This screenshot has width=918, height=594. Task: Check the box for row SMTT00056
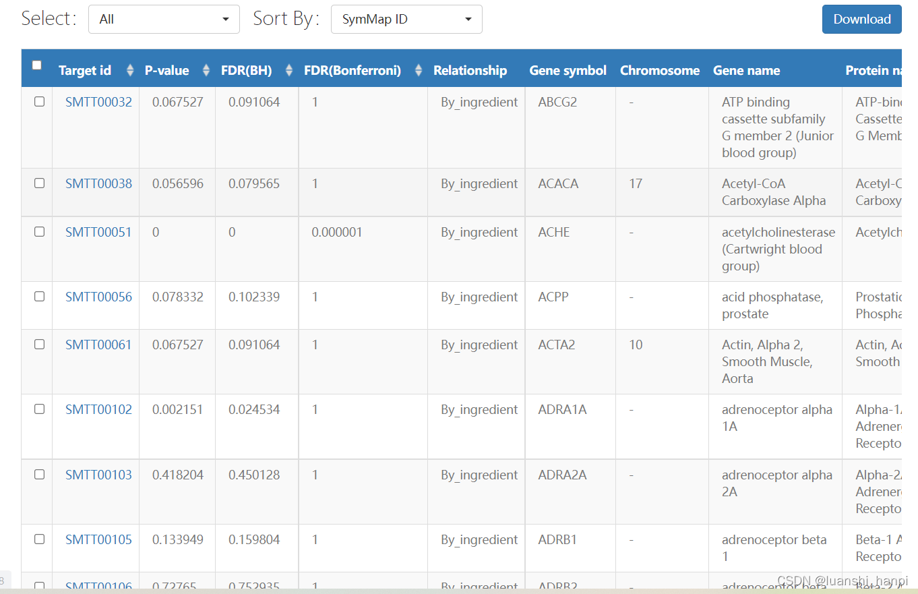39,296
